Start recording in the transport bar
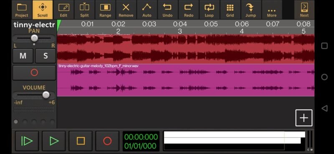Image resolution: width=334 pixels, height=154 pixels. [x=107, y=141]
